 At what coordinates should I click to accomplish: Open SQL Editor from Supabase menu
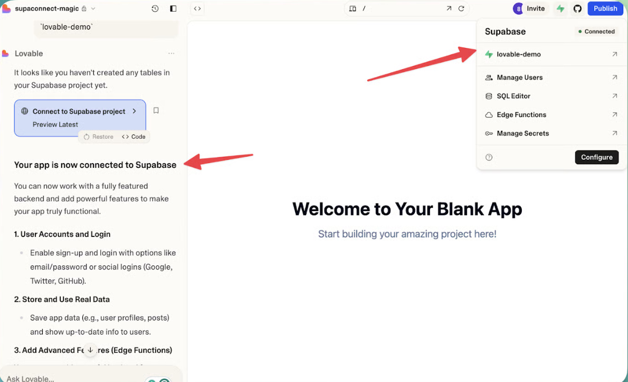coord(513,96)
